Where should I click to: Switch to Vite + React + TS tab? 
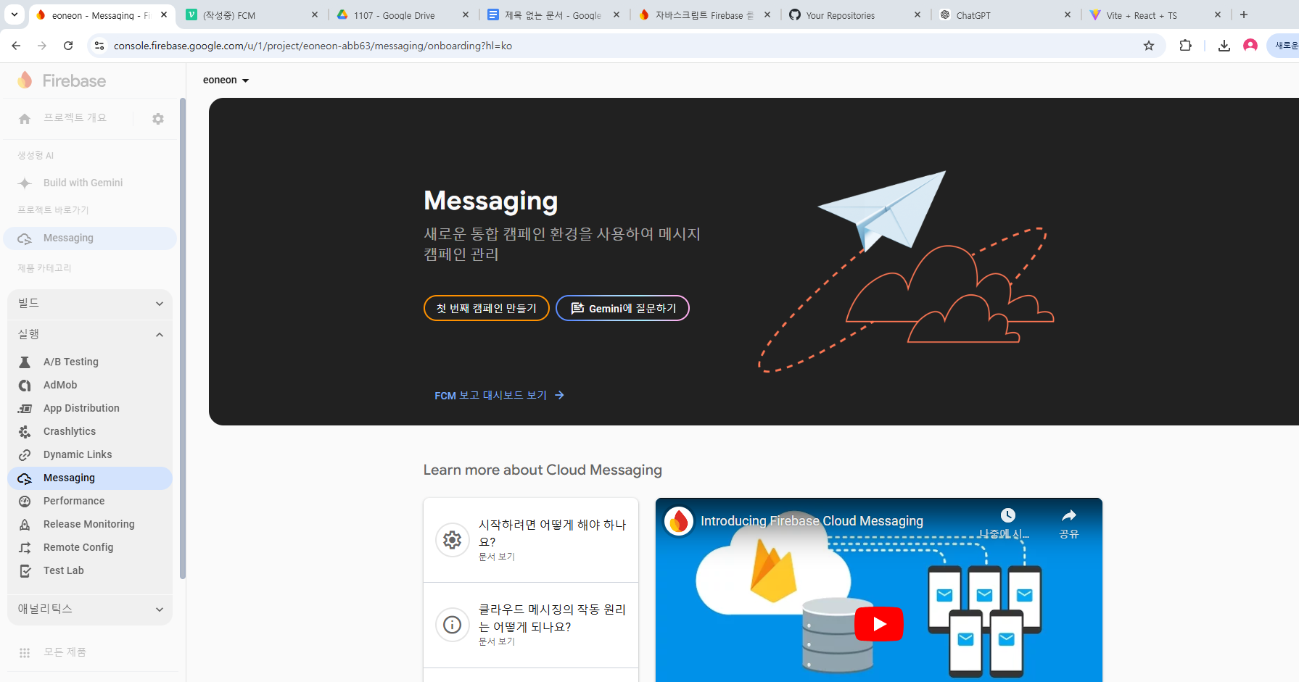(1155, 15)
